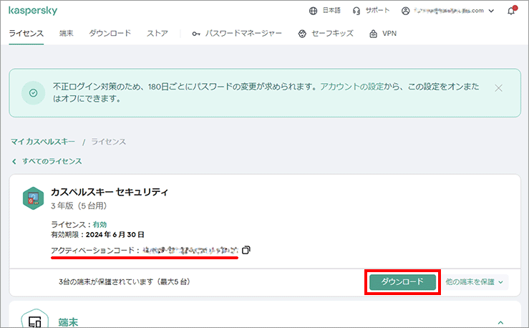Click the ライセンス breadcrumb text
The height and width of the screenshot is (328, 529).
click(109, 142)
